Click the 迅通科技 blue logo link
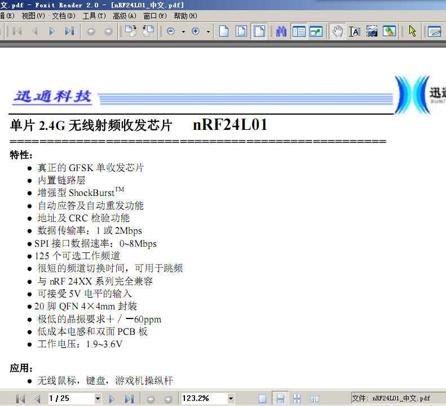This screenshot has width=446, height=406. (x=52, y=97)
